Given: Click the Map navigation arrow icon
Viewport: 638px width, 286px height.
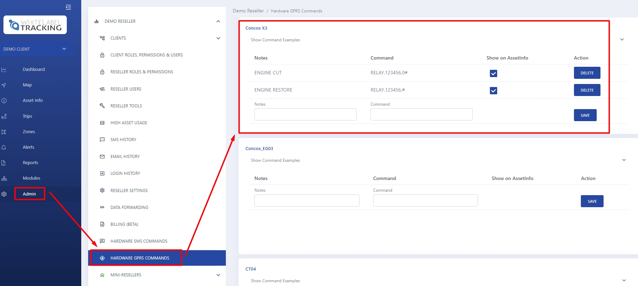Looking at the screenshot, I should click(x=4, y=85).
